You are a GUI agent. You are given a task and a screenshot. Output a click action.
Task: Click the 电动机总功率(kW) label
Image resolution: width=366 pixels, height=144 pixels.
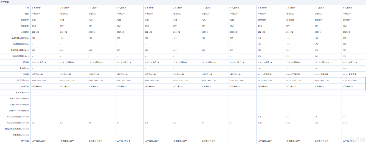click(x=21, y=44)
